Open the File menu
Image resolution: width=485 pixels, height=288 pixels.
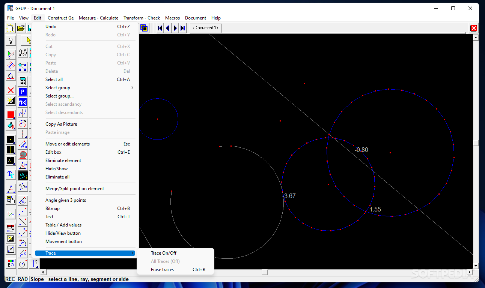click(x=11, y=18)
